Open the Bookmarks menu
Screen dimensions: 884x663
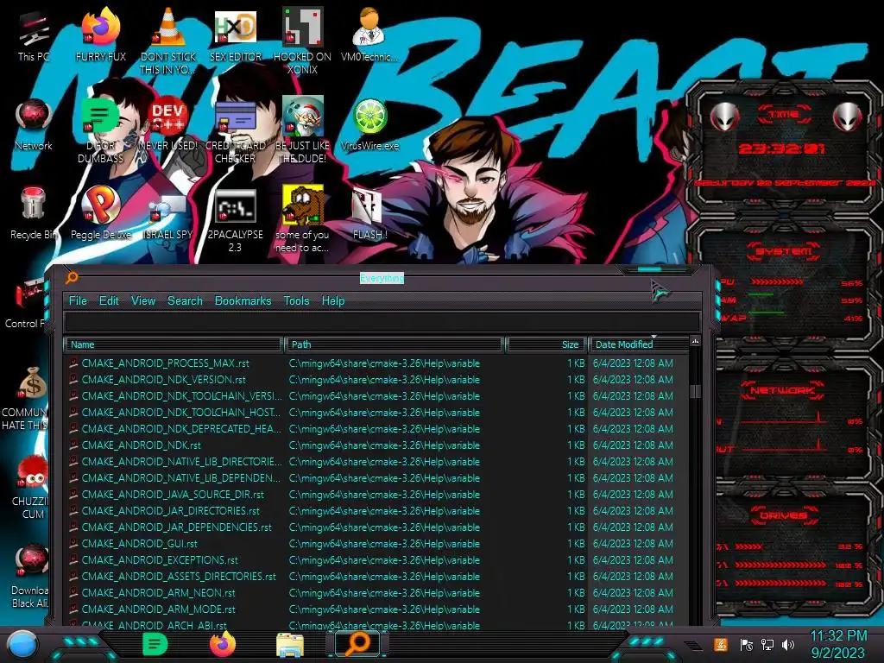click(x=243, y=301)
